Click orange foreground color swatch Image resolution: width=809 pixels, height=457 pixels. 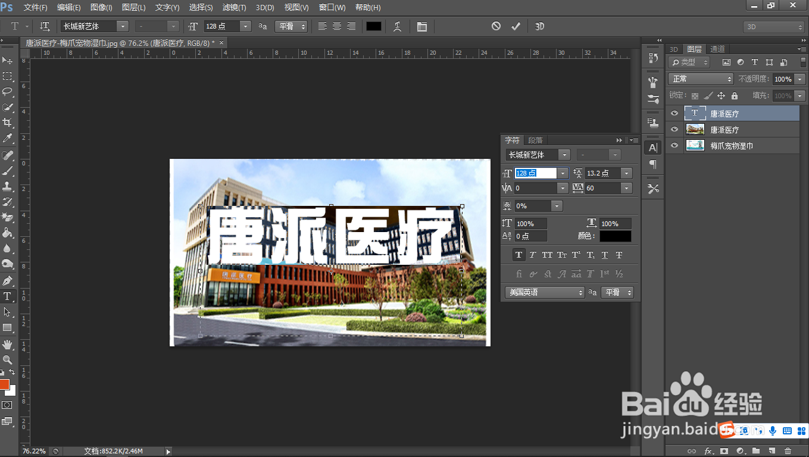pyautogui.click(x=4, y=384)
